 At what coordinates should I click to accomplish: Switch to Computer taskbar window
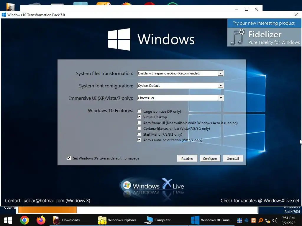[157, 220]
